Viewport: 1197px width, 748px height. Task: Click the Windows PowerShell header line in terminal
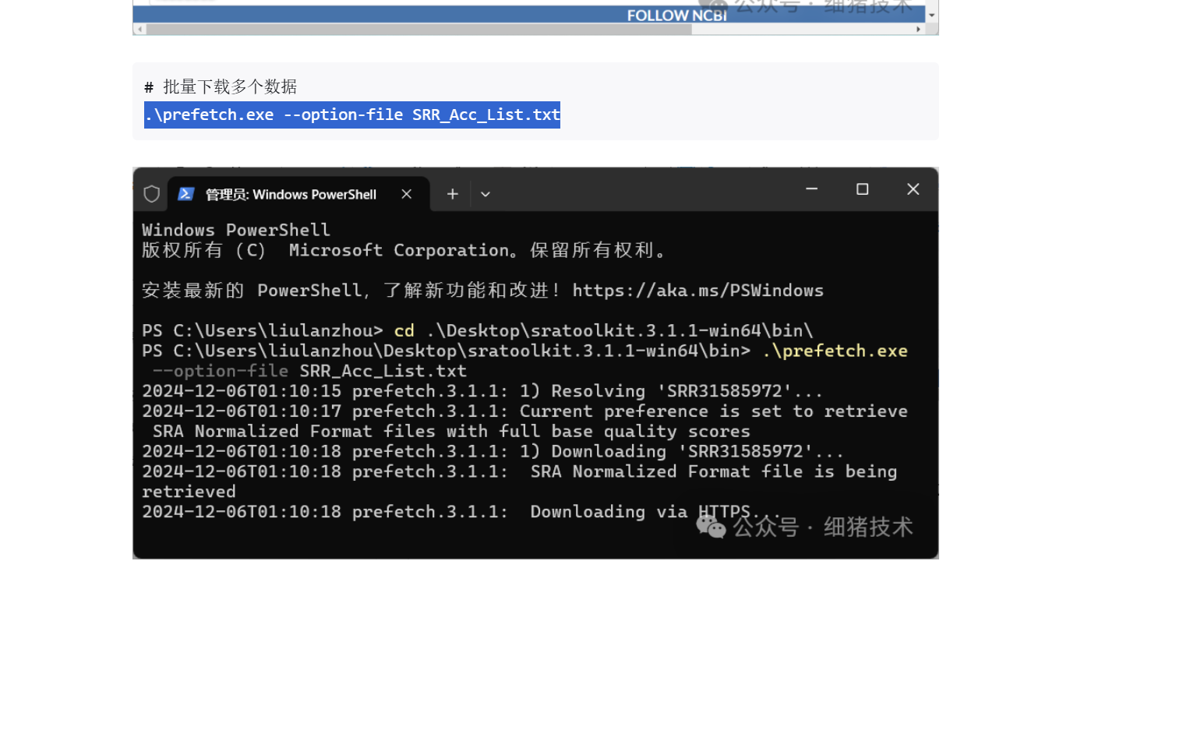point(236,231)
